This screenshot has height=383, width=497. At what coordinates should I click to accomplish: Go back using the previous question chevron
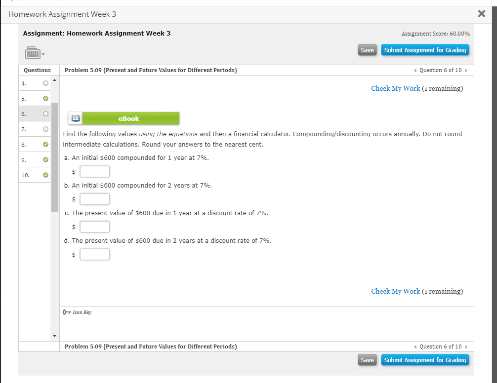[414, 70]
